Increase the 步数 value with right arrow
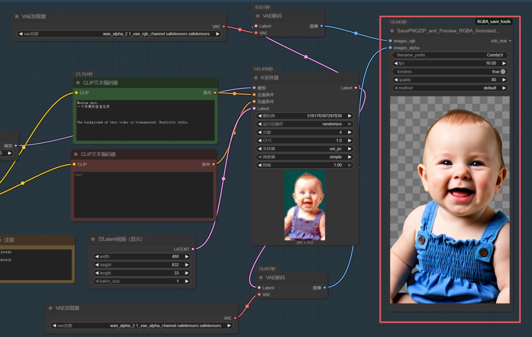Screen dimensions: 532x337 pyautogui.click(x=350, y=132)
